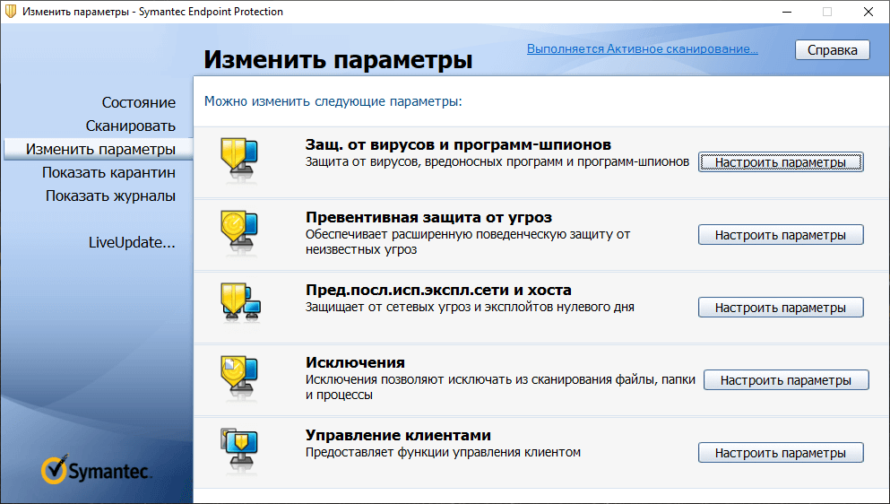
Task: Minimize the Symantec window
Action: tap(787, 12)
